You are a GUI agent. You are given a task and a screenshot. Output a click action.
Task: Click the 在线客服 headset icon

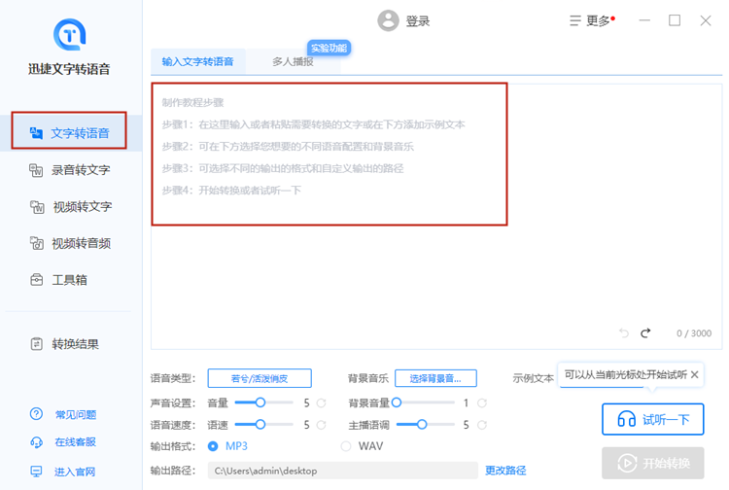click(x=36, y=441)
